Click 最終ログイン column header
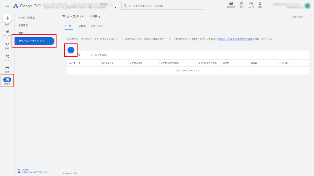Image resolution: width=314 pixels, height=176 pixels. click(x=107, y=63)
